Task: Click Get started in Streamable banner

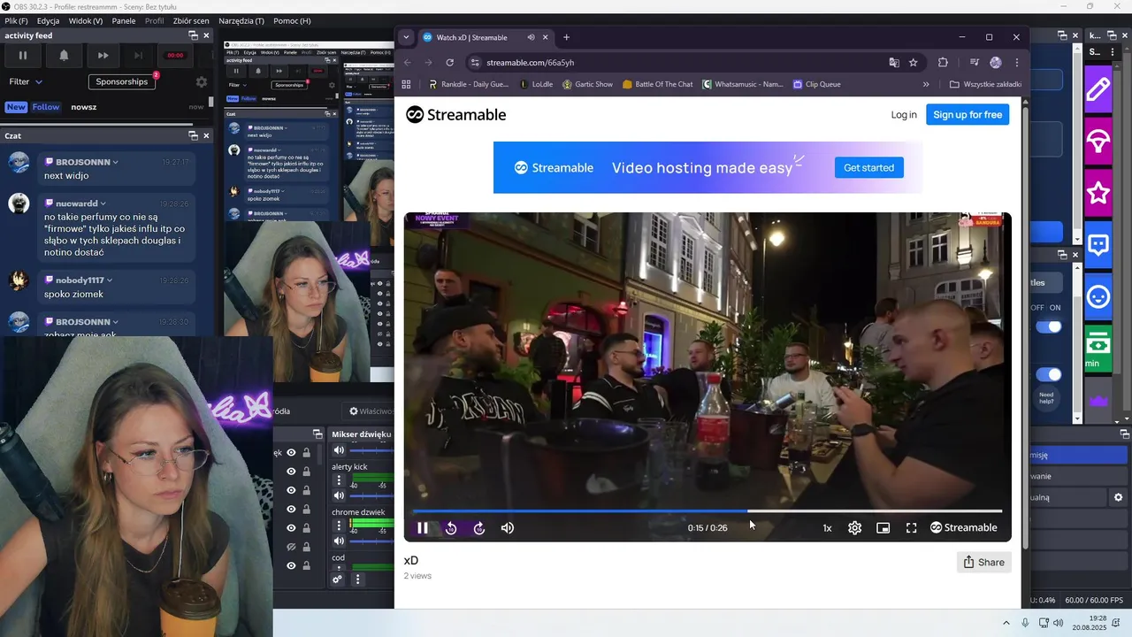Action: pos(868,167)
